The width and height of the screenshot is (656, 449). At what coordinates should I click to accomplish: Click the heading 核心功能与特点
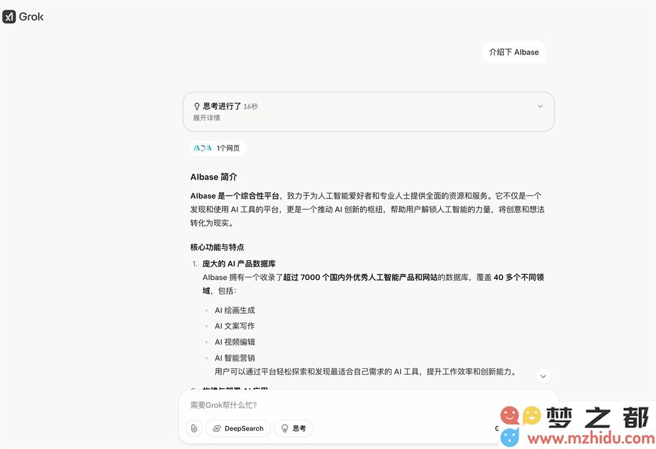pos(217,247)
